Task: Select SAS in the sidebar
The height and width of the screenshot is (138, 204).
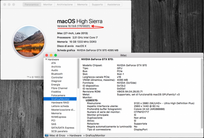Action: pos(54,124)
